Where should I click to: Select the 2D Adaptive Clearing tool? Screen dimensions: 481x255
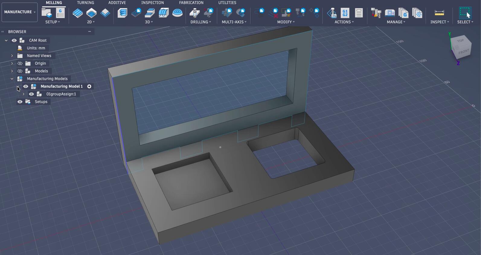[78, 13]
